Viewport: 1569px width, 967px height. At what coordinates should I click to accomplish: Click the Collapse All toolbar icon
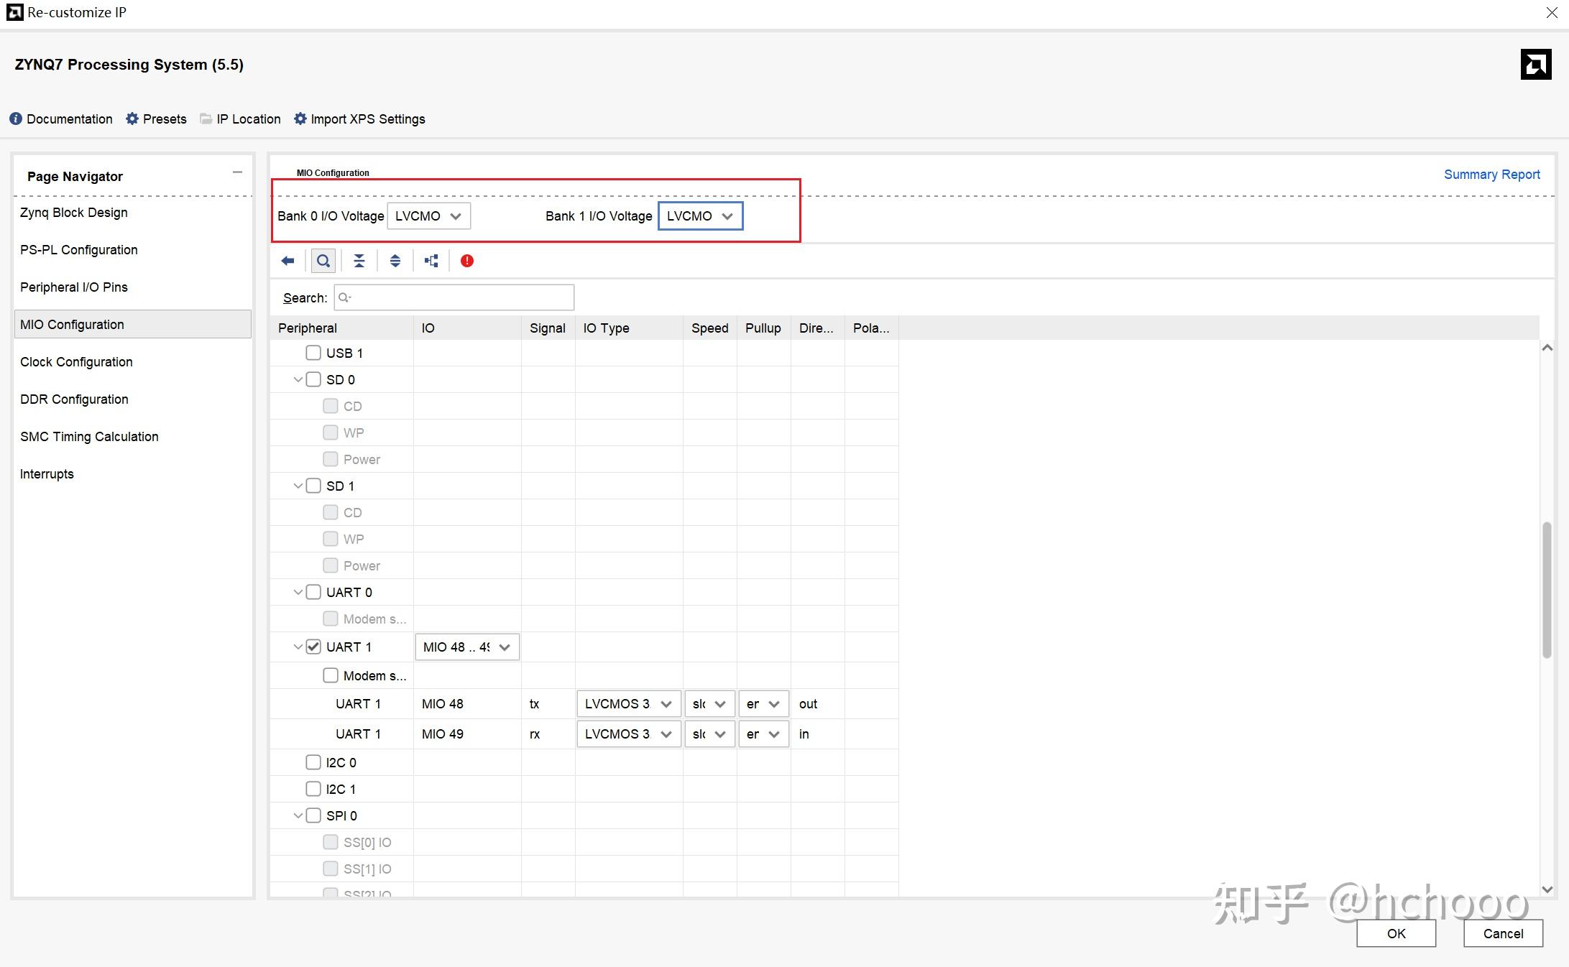click(x=359, y=261)
